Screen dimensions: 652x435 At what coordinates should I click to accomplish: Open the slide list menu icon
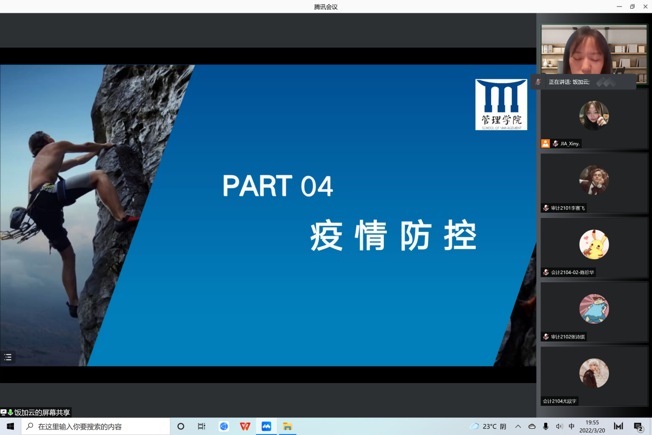pos(8,357)
